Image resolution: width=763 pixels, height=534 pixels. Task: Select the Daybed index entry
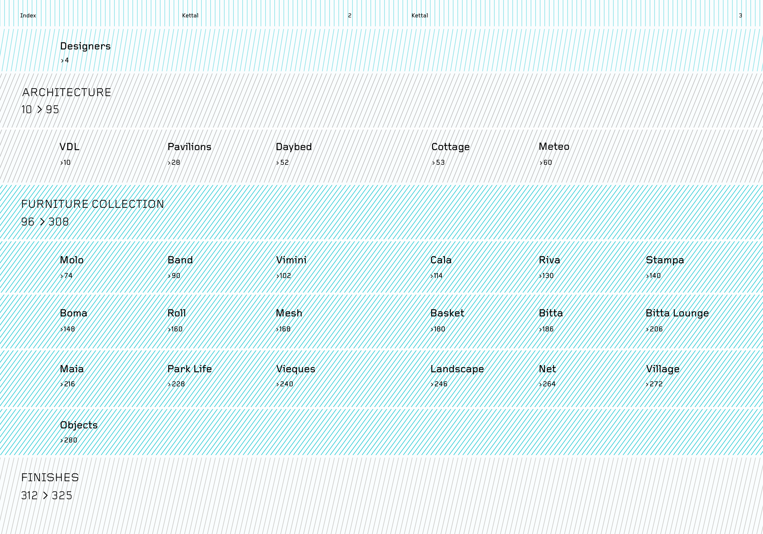(293, 147)
